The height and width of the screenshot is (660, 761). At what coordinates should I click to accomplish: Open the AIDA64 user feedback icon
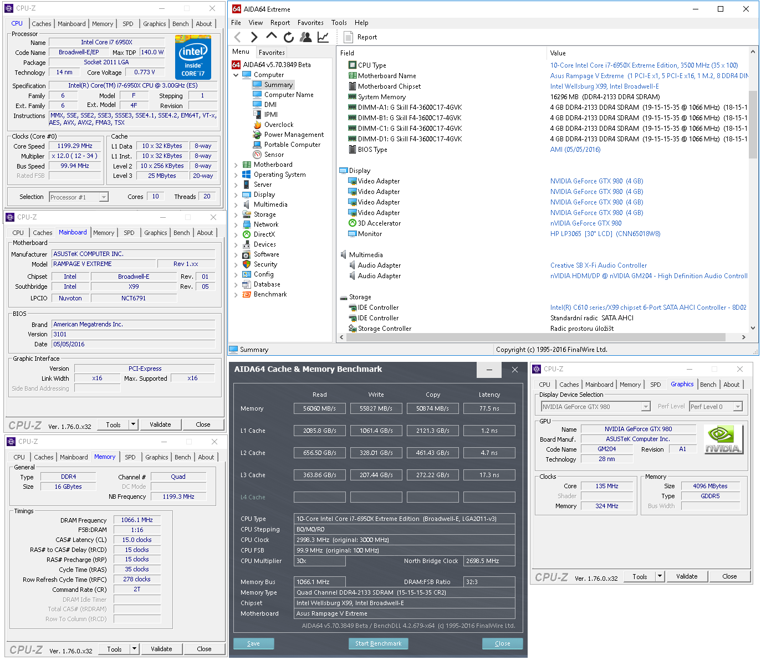tap(305, 37)
